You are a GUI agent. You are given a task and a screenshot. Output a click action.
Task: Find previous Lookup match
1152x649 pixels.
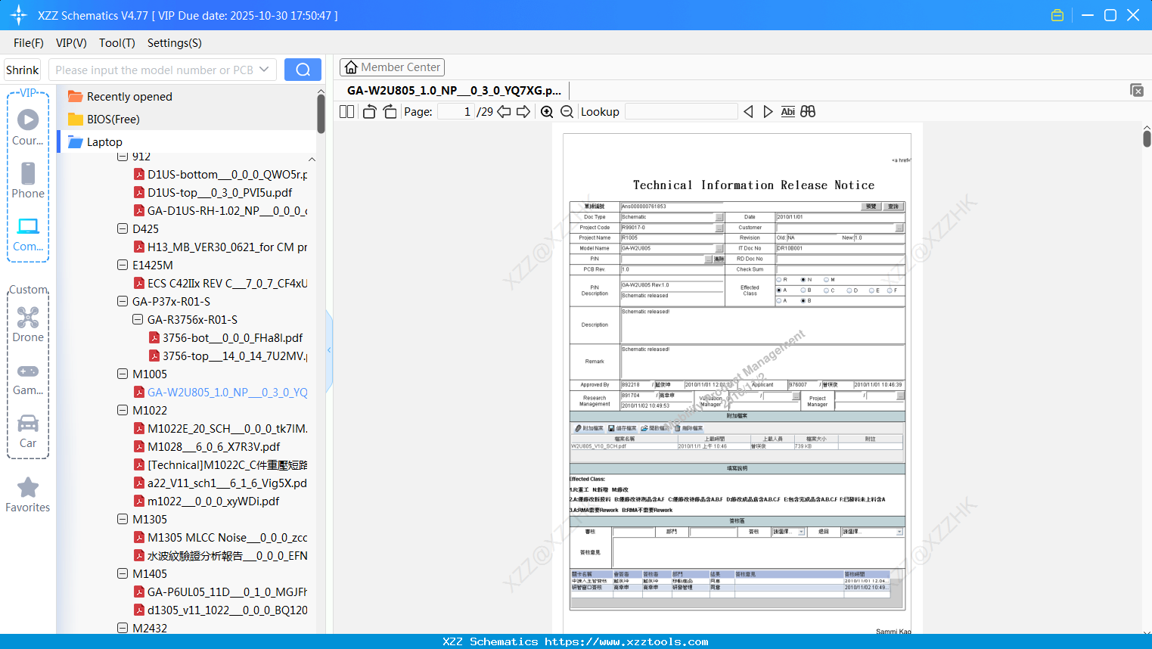click(x=748, y=112)
